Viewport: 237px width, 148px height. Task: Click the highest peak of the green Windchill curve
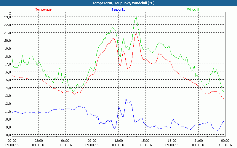[136, 18]
